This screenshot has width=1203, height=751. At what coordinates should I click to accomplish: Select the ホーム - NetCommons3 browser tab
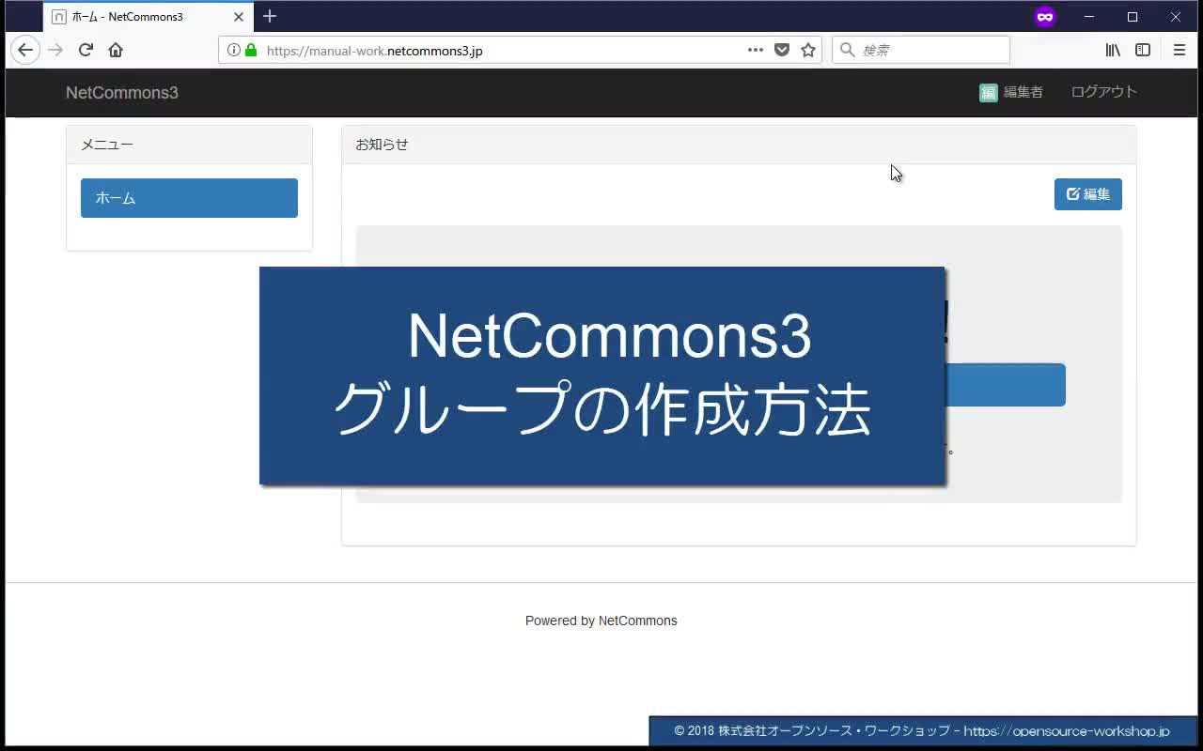pos(148,17)
